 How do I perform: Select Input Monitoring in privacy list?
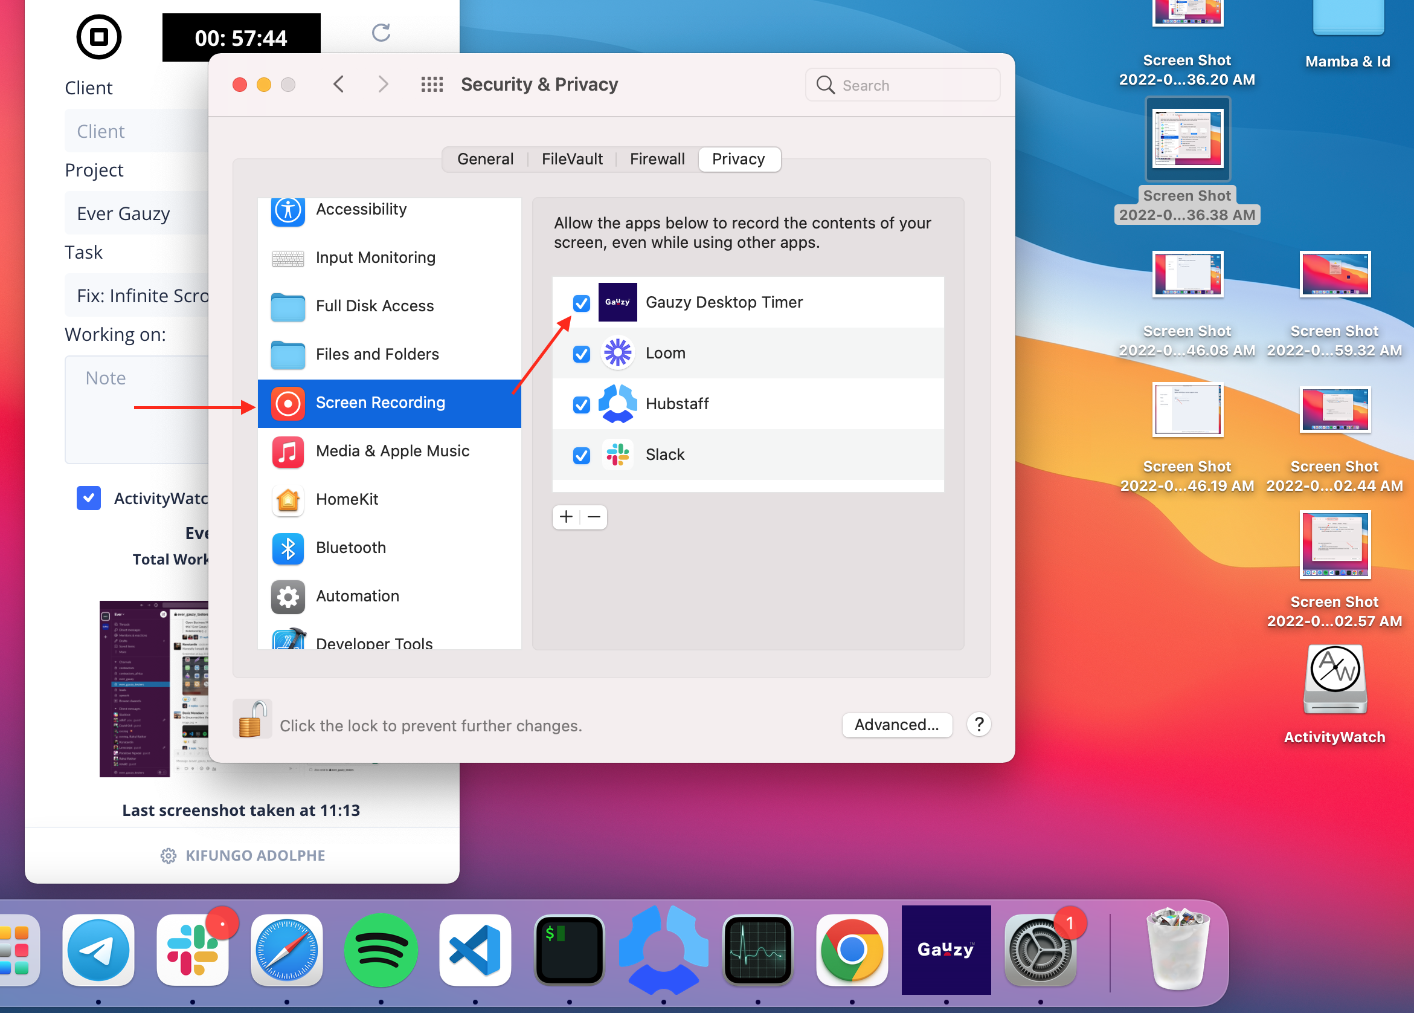click(390, 257)
